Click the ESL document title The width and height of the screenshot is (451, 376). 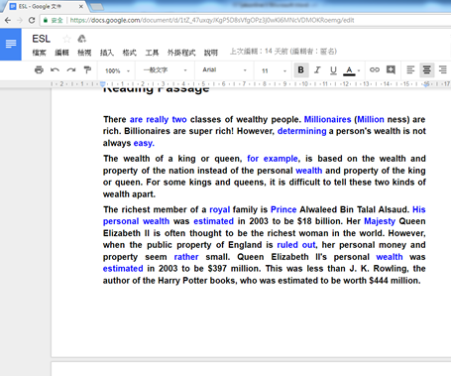pyautogui.click(x=42, y=39)
